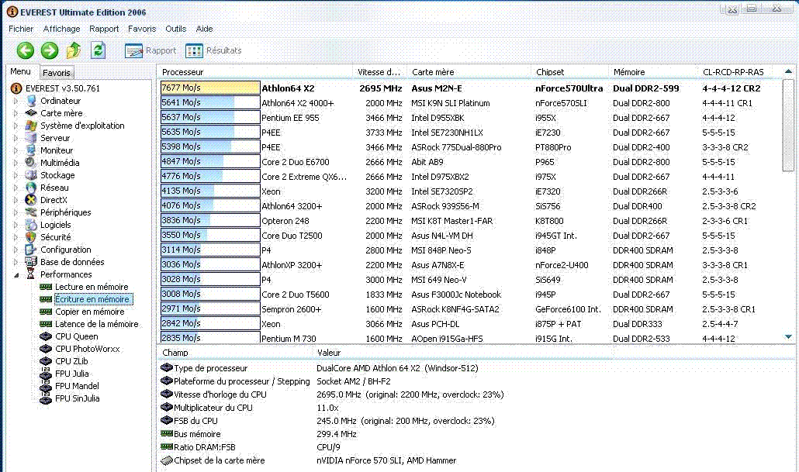Click the CPU Queen chip icon
Image resolution: width=799 pixels, height=472 pixels.
(x=46, y=336)
